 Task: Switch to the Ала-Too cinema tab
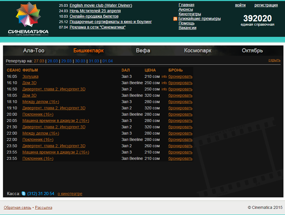(x=35, y=50)
